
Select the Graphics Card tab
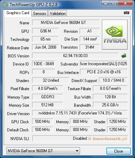tap(18, 13)
